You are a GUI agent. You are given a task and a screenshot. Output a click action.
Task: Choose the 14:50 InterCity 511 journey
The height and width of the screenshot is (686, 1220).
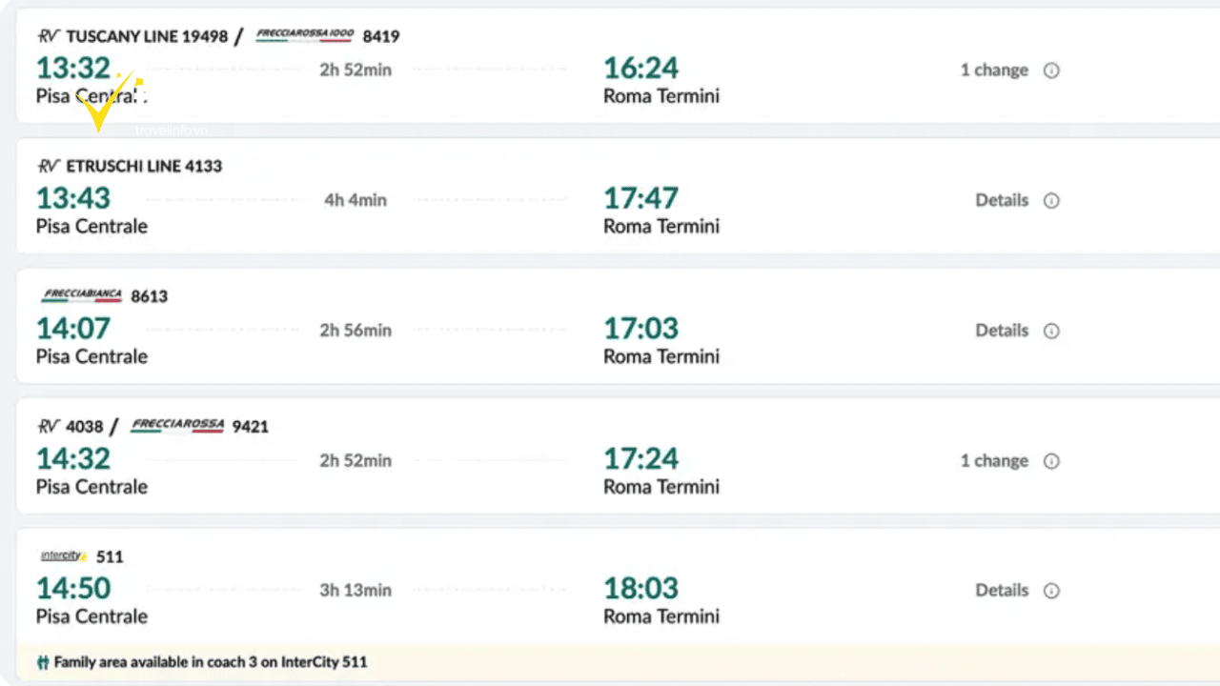point(618,586)
